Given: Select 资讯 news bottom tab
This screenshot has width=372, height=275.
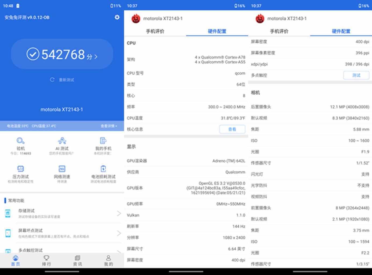Looking at the screenshot, I should click(x=78, y=261).
